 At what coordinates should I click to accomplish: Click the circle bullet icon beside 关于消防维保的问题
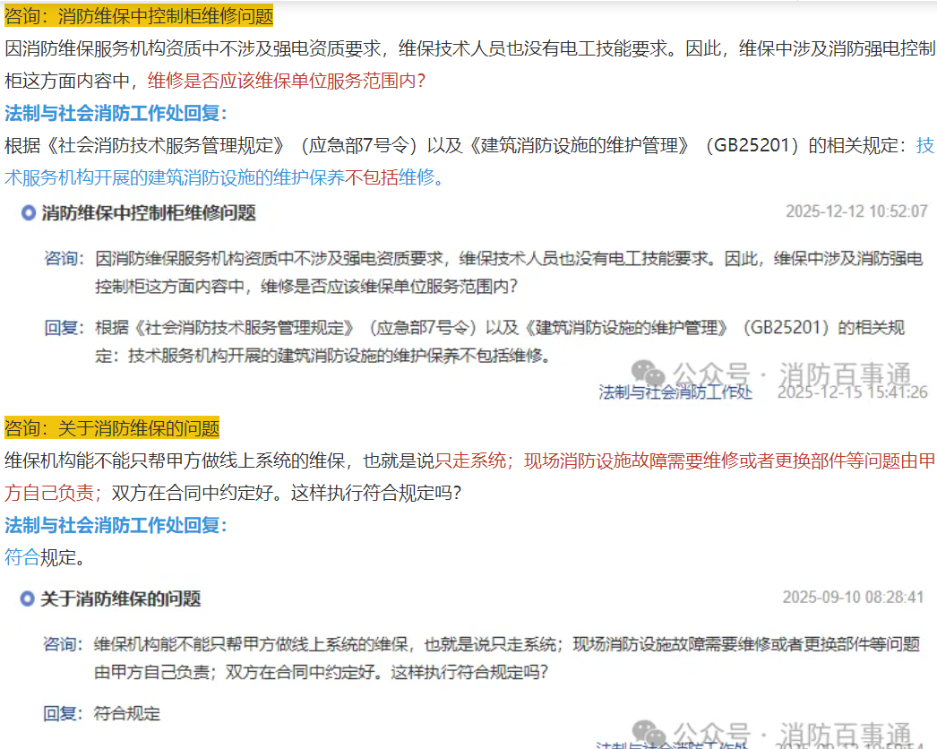pyautogui.click(x=29, y=598)
